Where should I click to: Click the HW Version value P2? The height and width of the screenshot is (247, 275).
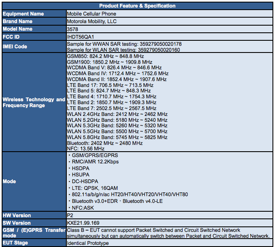tap(70, 215)
